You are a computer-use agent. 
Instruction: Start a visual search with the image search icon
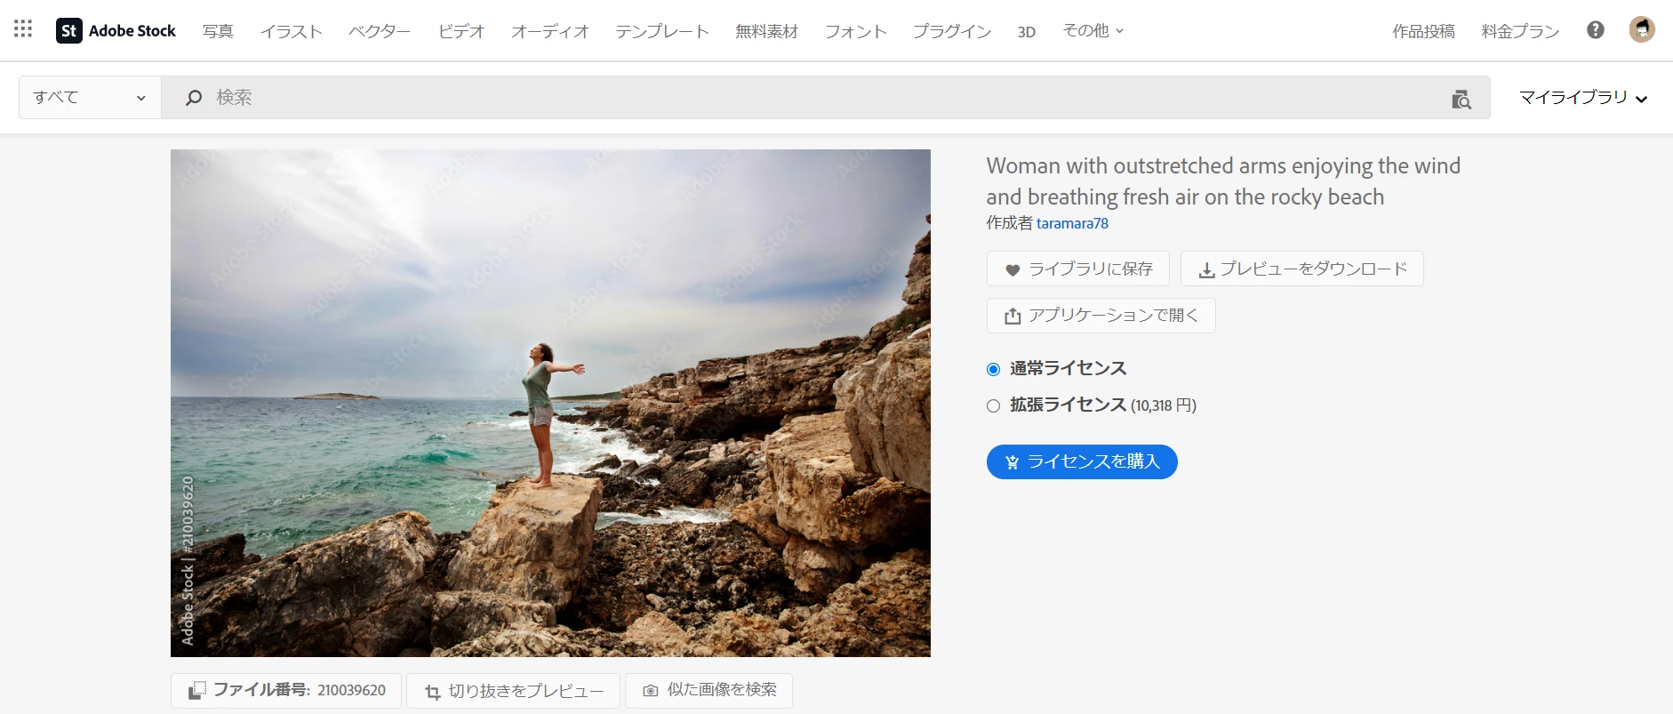[1461, 99]
